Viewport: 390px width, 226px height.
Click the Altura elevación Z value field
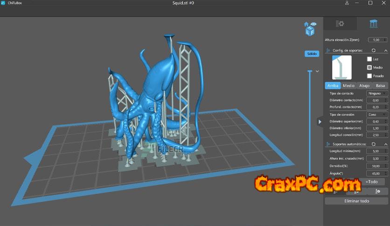pos(377,40)
